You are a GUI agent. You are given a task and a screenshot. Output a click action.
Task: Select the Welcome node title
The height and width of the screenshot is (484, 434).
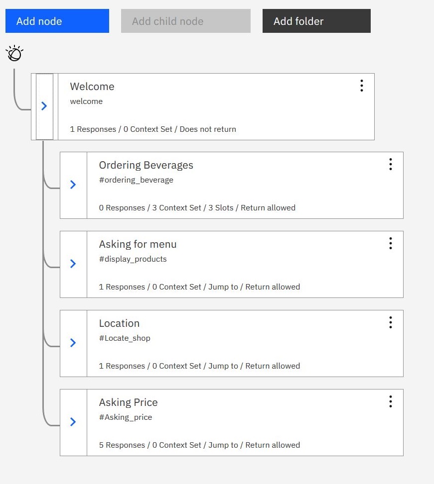(x=92, y=87)
